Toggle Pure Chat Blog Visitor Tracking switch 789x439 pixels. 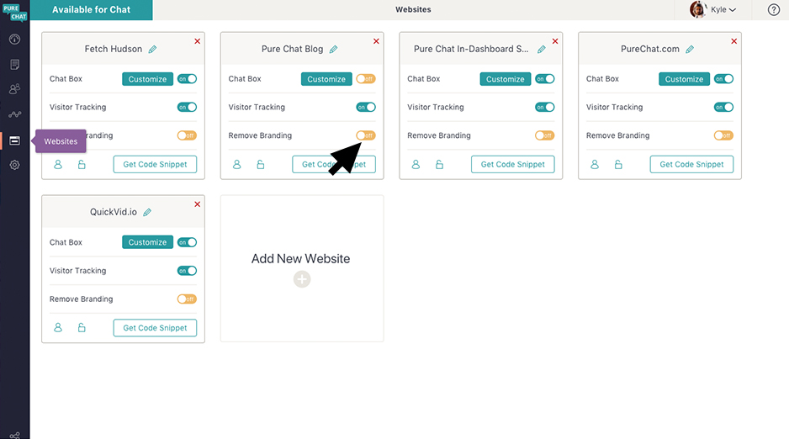pos(366,107)
